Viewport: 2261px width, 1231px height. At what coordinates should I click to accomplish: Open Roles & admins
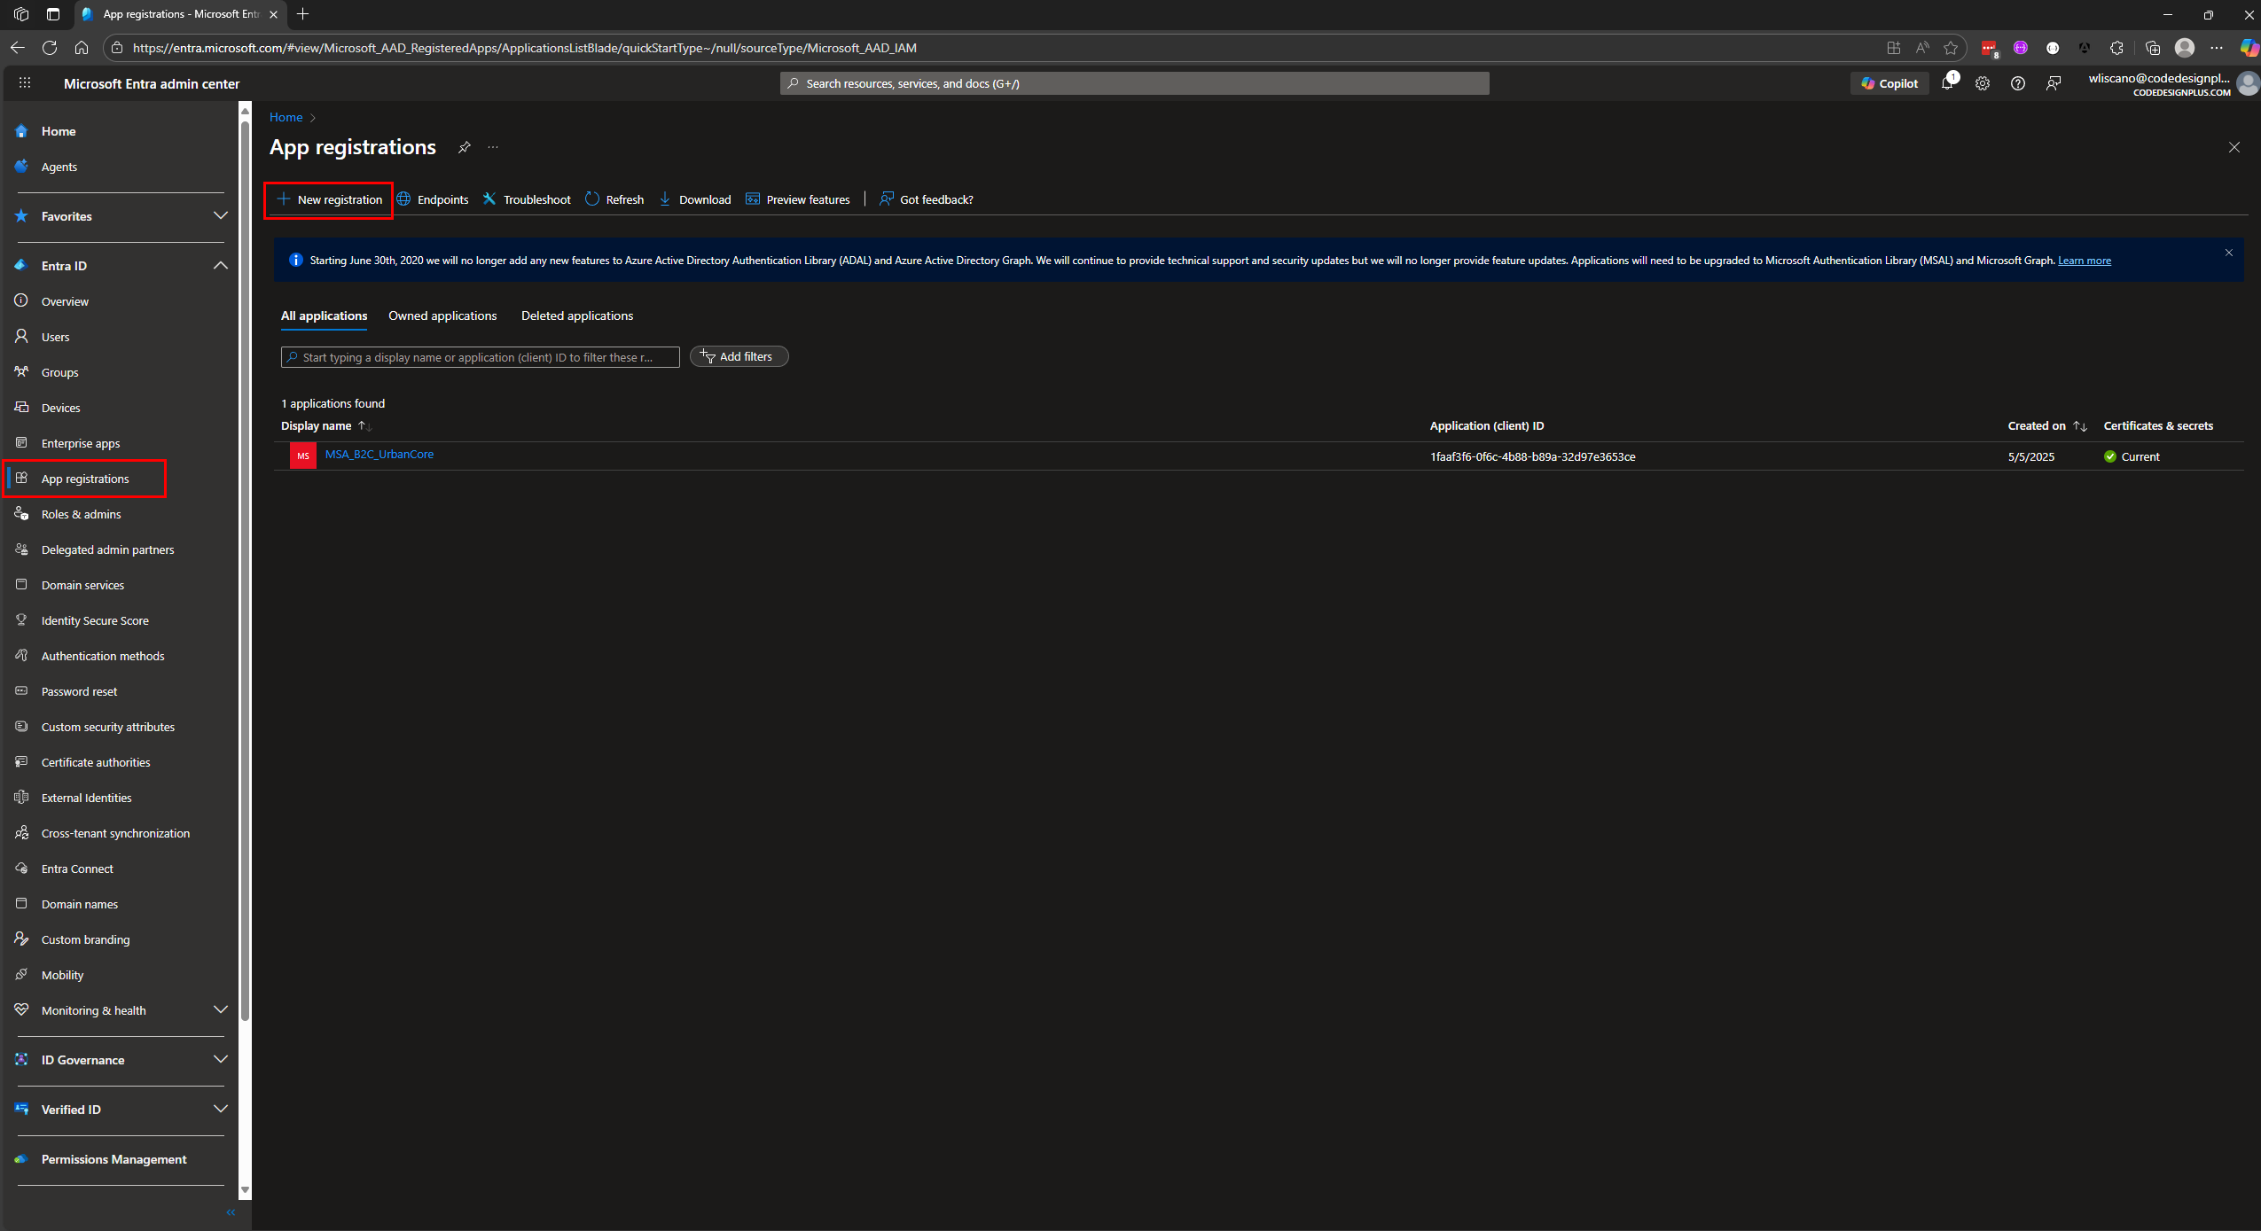pos(81,514)
